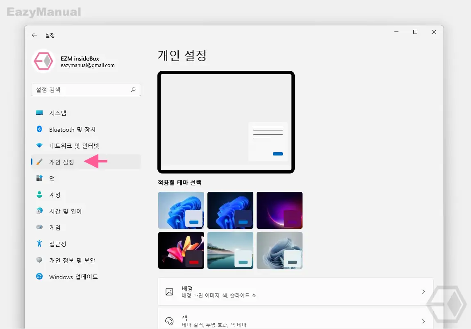Screen dimensions: 471x329
Task: Open the 시스템 settings category
Action: (86, 113)
